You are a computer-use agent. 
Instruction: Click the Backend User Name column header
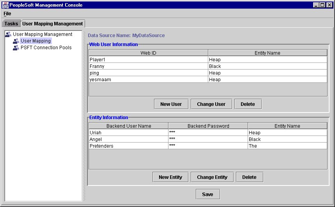tap(129, 126)
